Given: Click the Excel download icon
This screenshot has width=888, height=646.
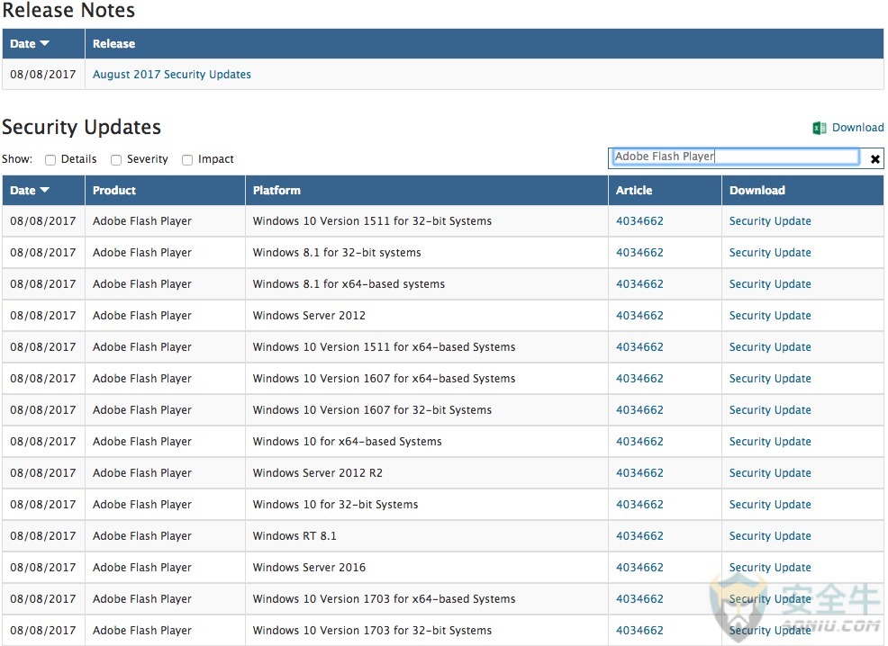Looking at the screenshot, I should tap(819, 128).
